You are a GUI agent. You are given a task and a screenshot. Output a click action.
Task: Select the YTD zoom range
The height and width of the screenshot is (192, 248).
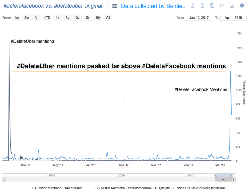coord(47,18)
